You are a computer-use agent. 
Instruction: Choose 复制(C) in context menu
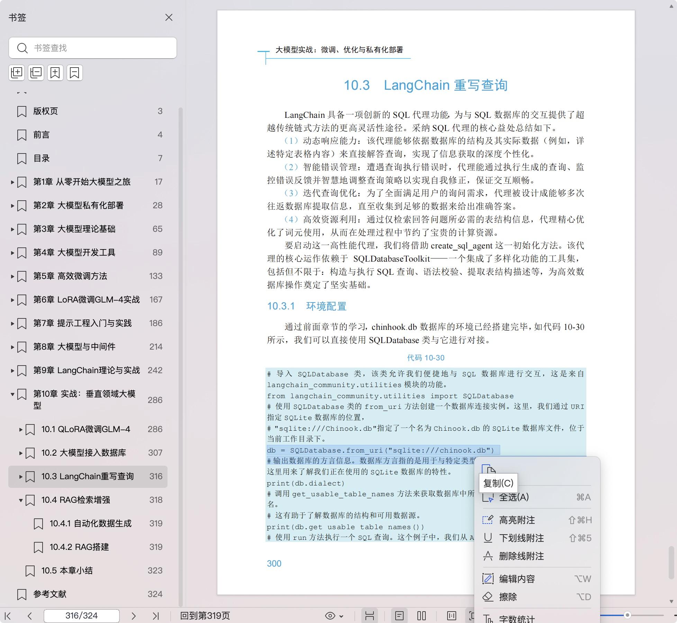(x=498, y=483)
